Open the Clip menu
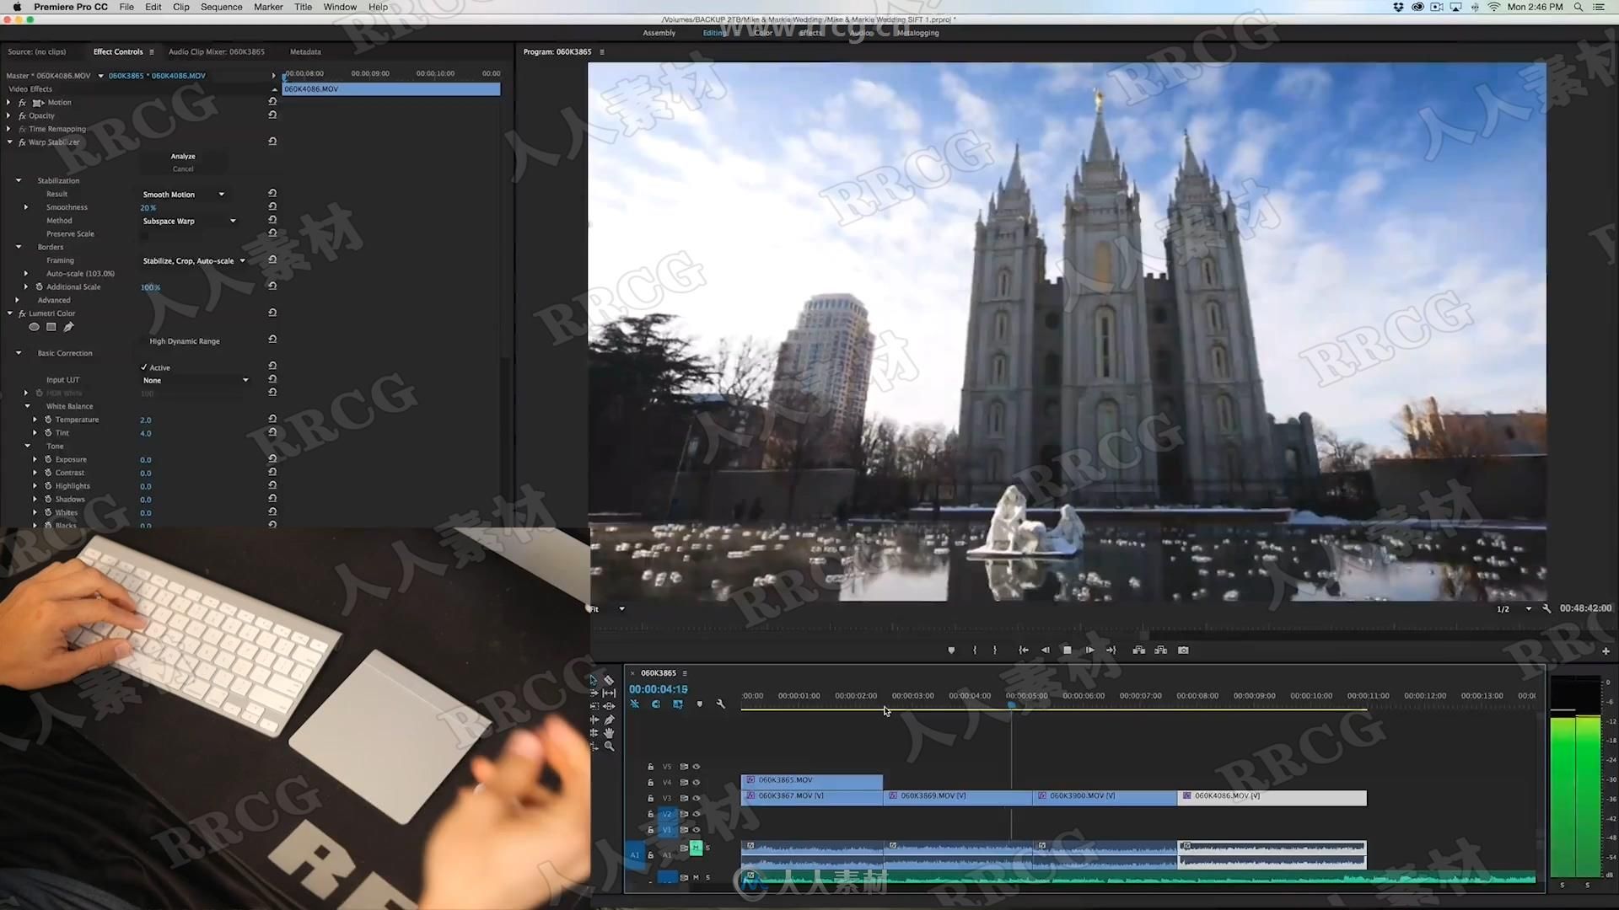This screenshot has height=910, width=1619. (180, 7)
